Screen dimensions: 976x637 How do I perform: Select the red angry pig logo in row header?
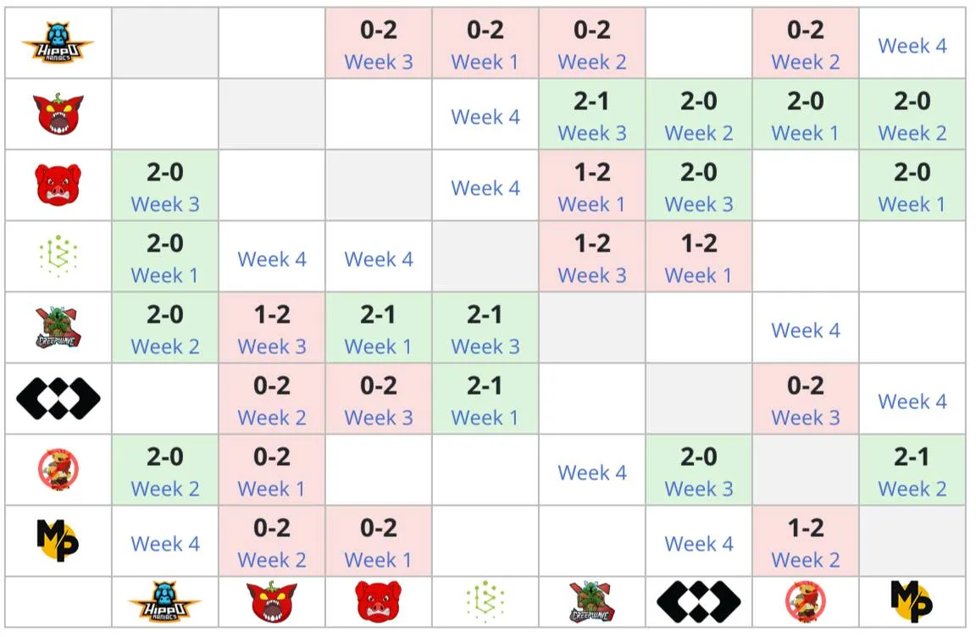(x=58, y=185)
